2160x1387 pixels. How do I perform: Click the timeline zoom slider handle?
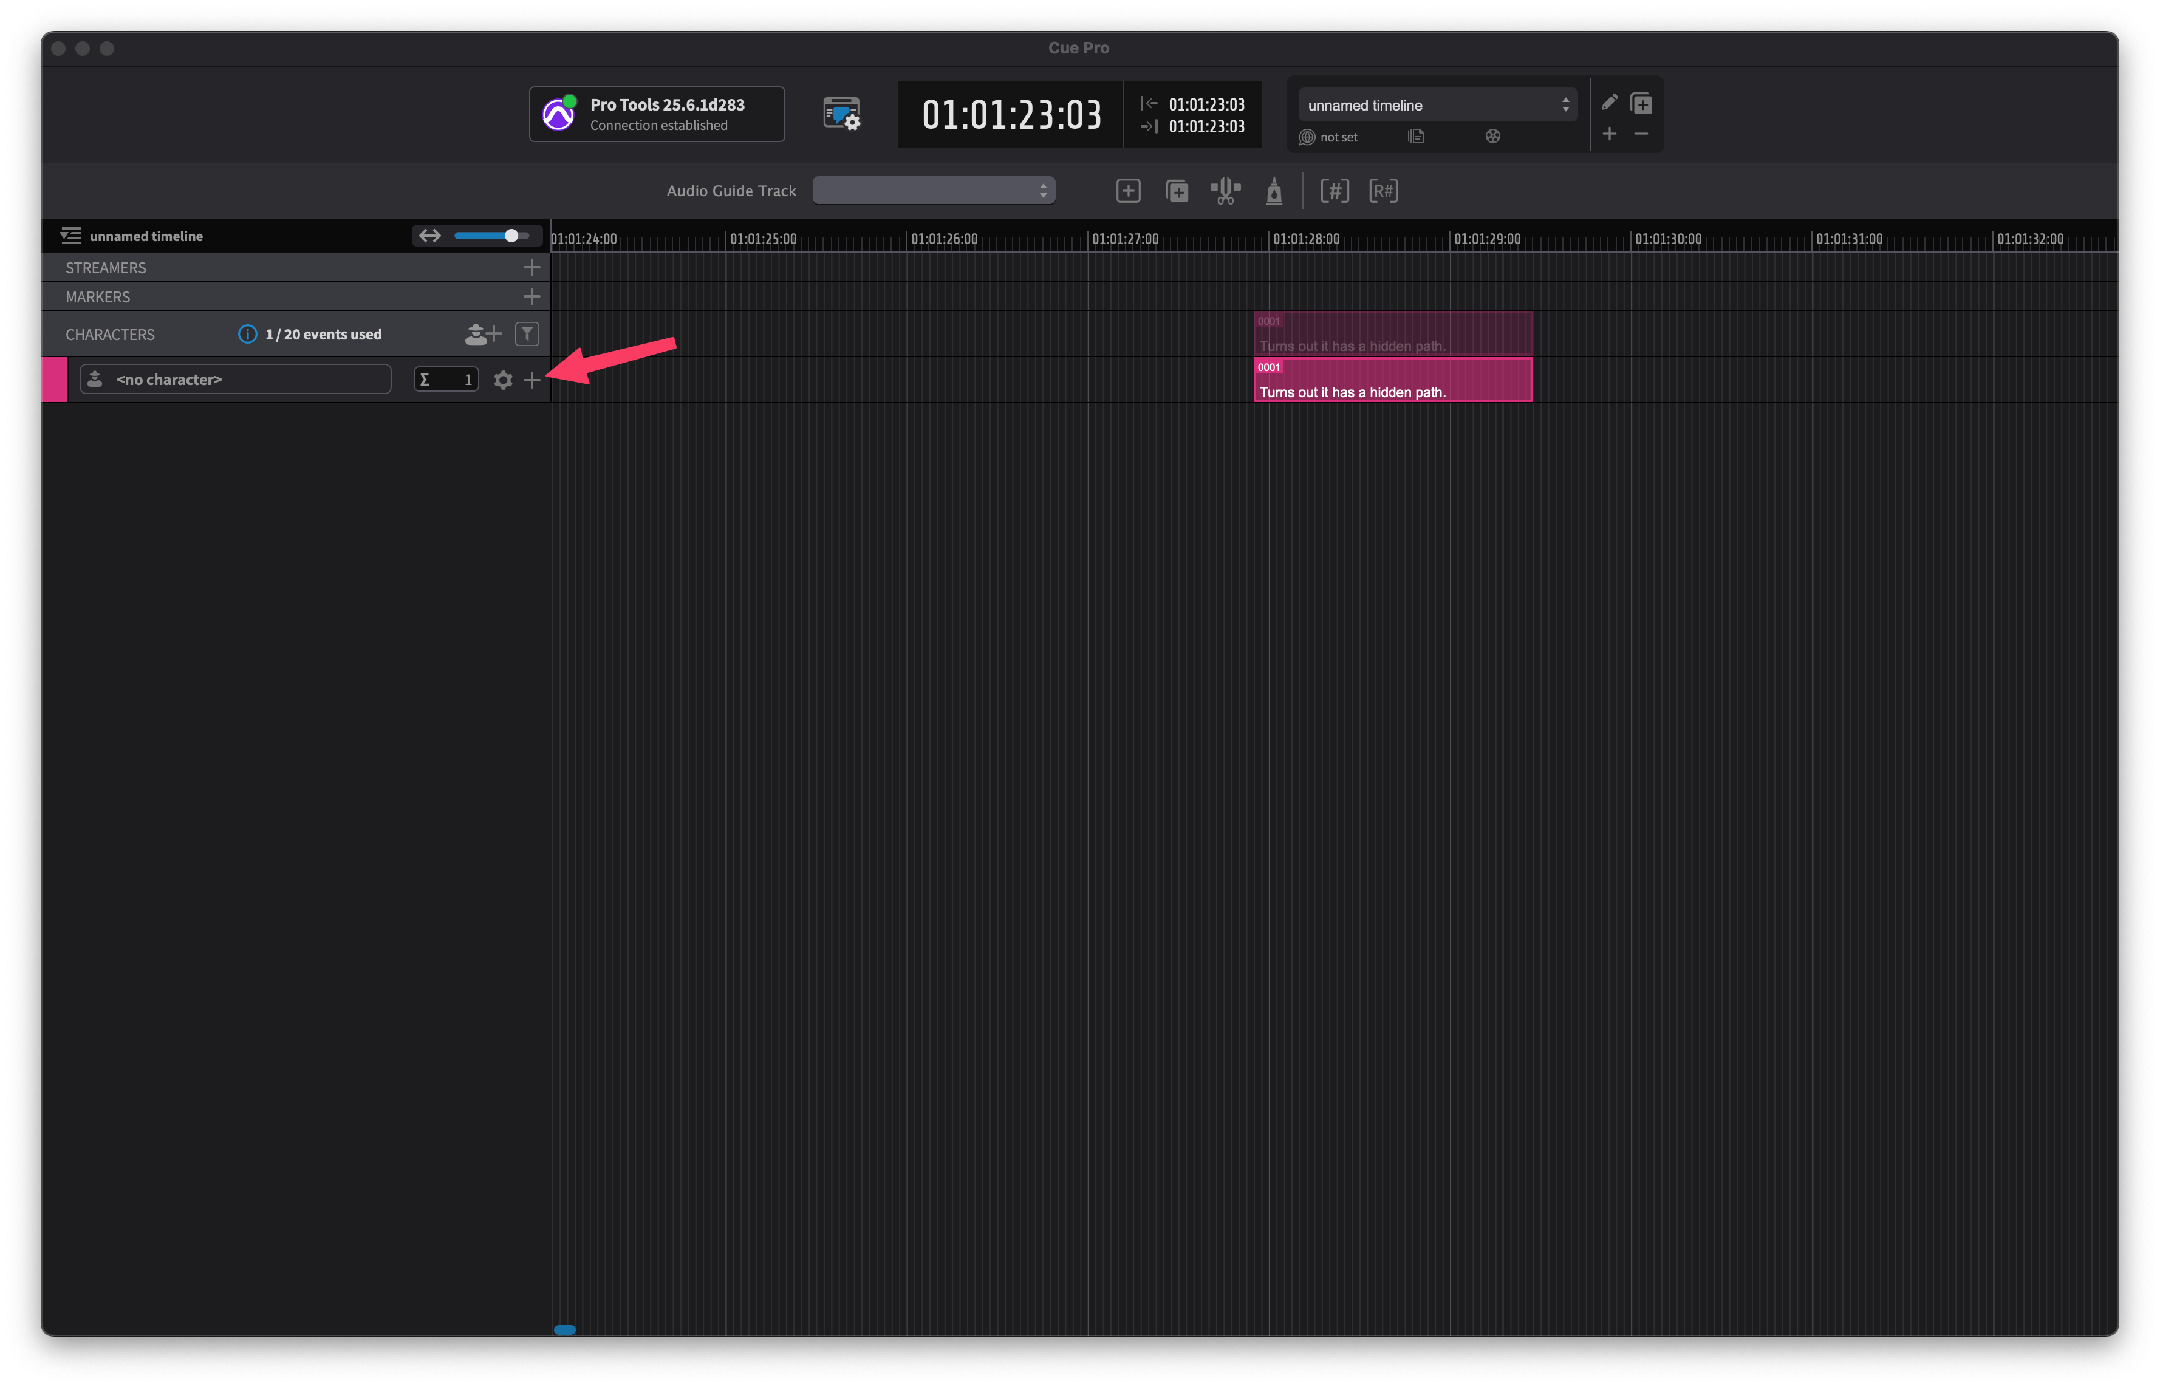pyautogui.click(x=511, y=236)
